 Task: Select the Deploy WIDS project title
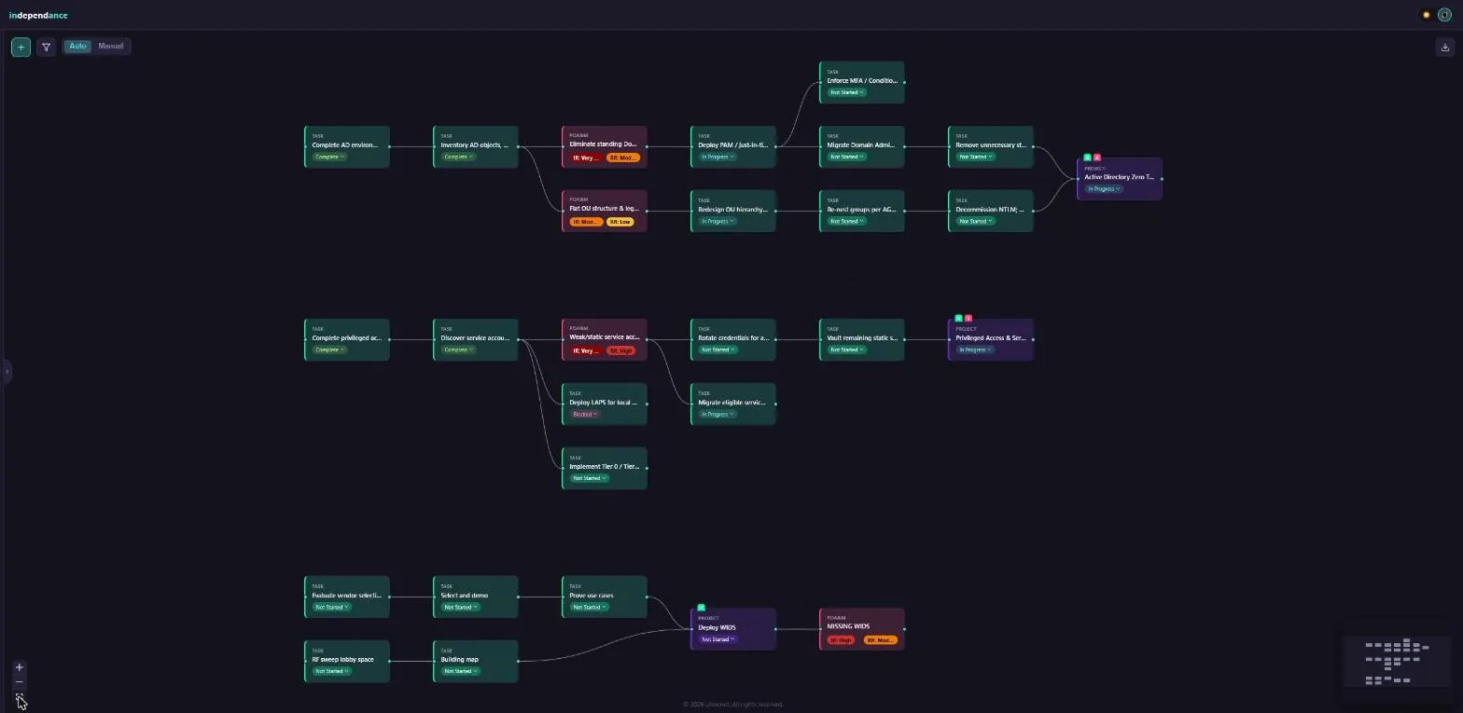(717, 628)
